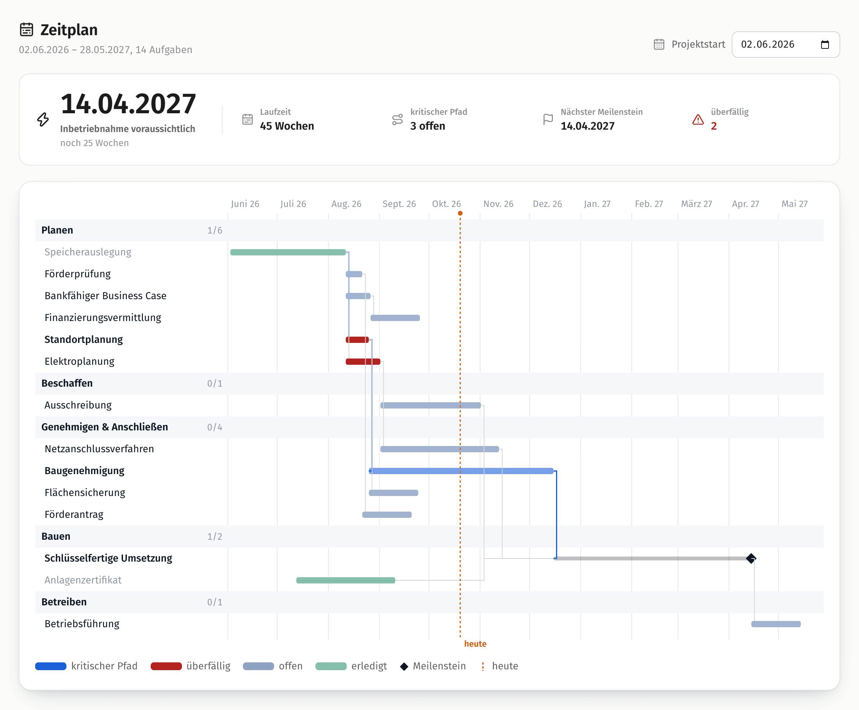This screenshot has height=710, width=859.
Task: Click the Projektstart date field 02.06.2026
Action: pyautogui.click(x=786, y=44)
